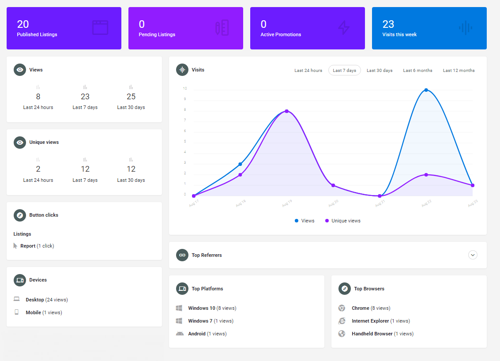This screenshot has width=500, height=361.
Task: Click the eye icon beside Views heading
Action: point(20,70)
